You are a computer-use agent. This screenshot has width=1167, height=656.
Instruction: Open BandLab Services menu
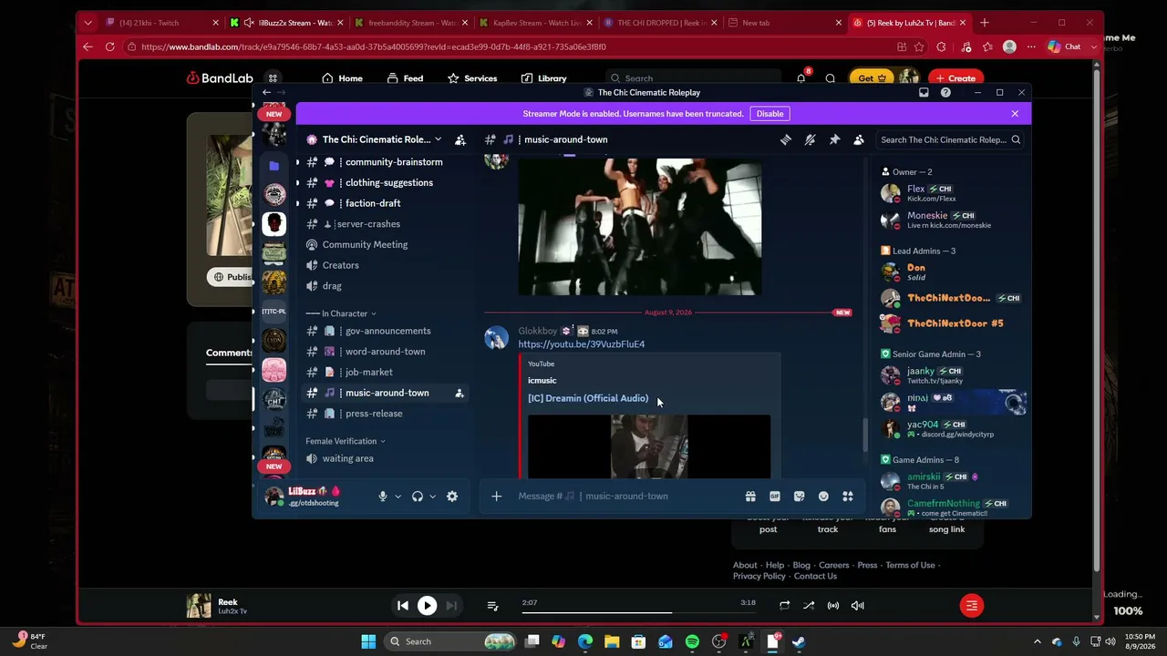472,78
